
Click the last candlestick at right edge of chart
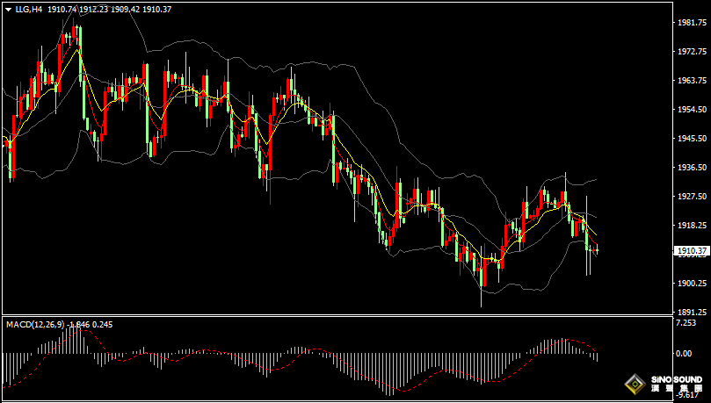coord(597,250)
